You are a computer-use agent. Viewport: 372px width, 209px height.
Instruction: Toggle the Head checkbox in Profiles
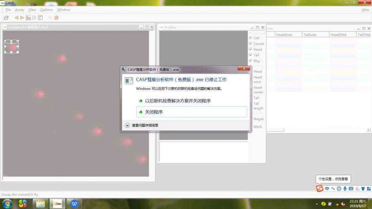250,49
